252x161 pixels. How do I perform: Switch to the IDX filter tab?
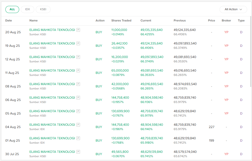[x=28, y=9]
